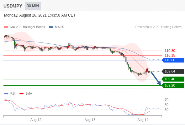Select the USD/JPY pair title
The width and height of the screenshot is (185, 125).
pos(13,6)
